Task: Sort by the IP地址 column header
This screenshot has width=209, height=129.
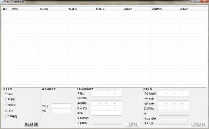Action: coord(25,9)
